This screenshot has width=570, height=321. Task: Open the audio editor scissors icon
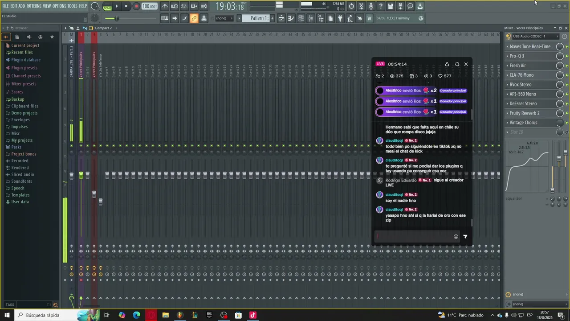pos(361,6)
